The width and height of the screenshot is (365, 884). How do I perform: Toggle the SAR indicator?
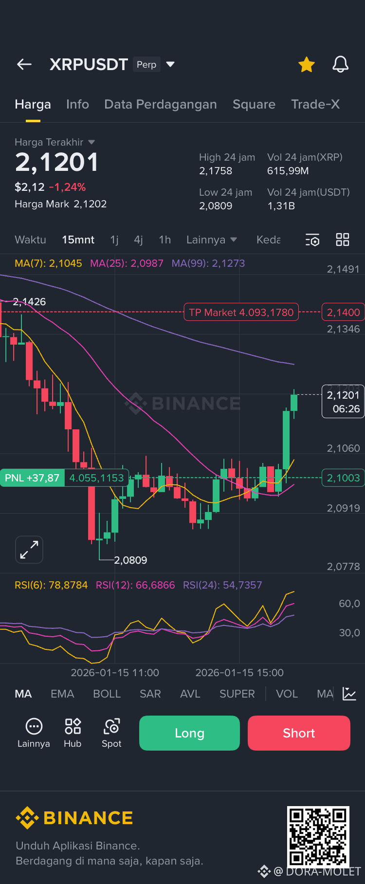150,694
